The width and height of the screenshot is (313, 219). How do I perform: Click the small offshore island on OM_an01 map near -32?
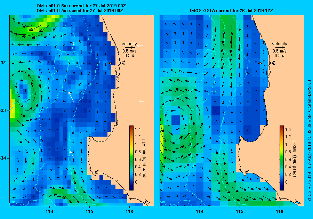(x=109, y=63)
